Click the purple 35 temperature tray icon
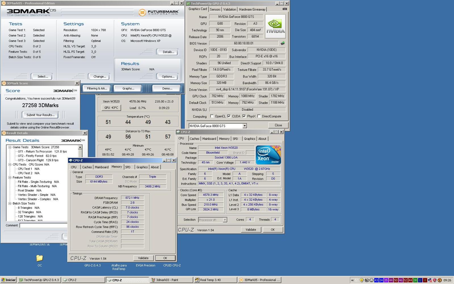Screen dimensions: 454x284 coord(386,280)
